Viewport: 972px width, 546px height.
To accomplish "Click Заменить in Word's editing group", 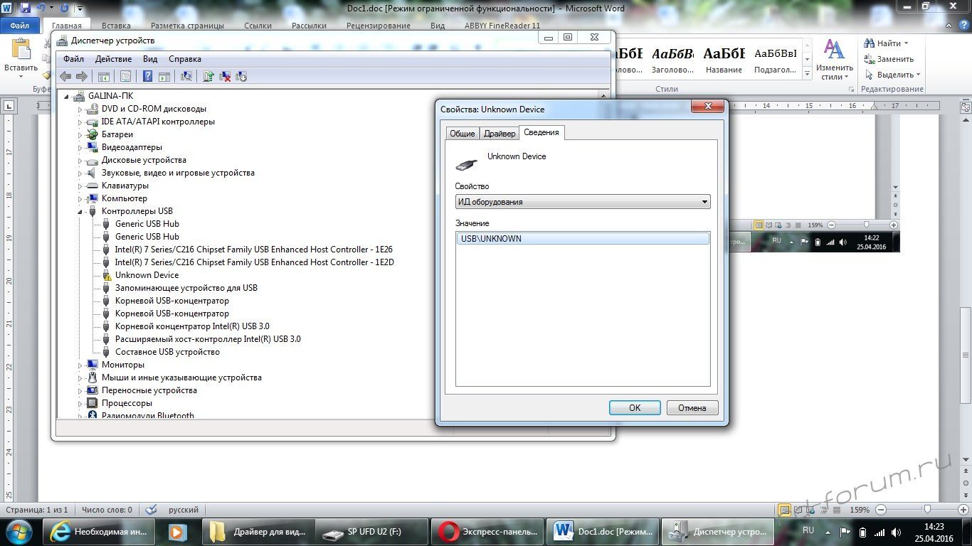I will tap(889, 59).
